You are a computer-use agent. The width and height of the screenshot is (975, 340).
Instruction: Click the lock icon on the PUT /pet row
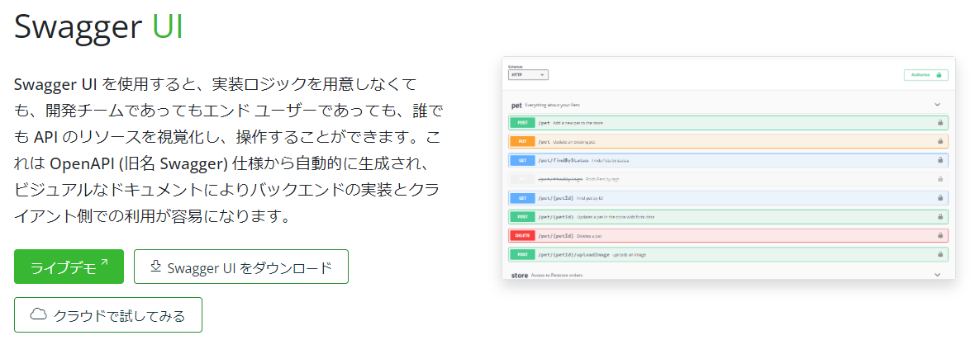940,142
